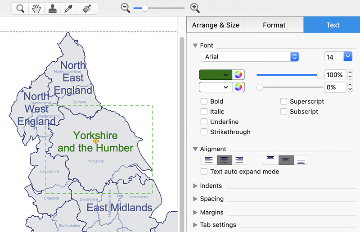Select the eyedropper tool
360x232 pixels.
click(x=68, y=8)
